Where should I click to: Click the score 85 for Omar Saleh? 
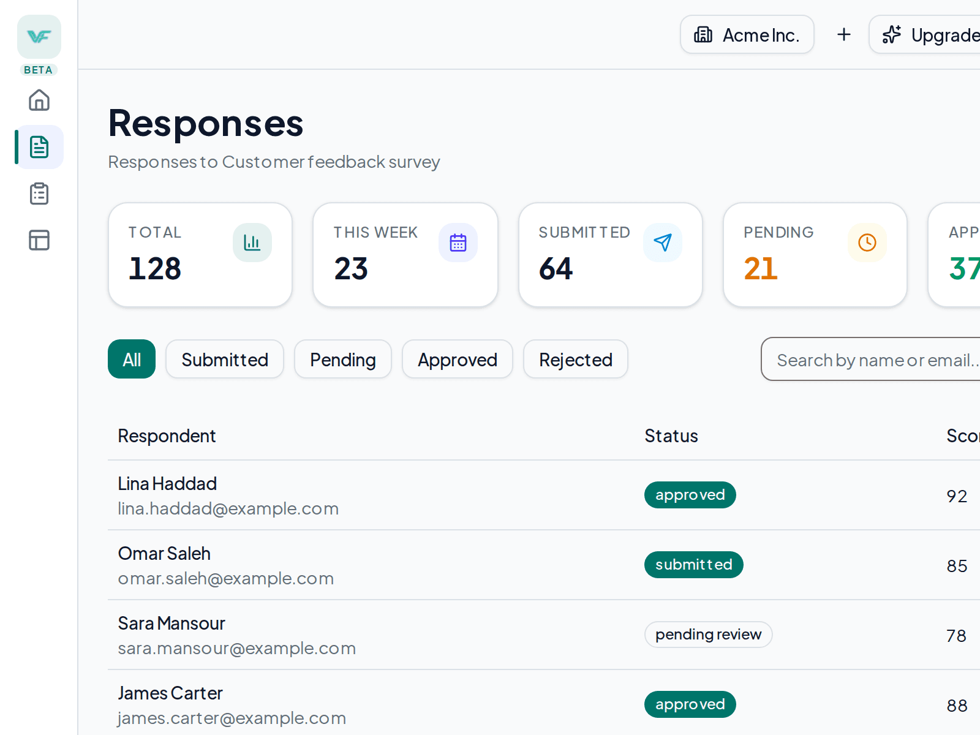[957, 566]
